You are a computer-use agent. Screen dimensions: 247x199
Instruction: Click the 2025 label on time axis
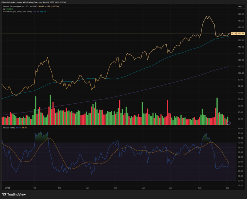click(8, 188)
